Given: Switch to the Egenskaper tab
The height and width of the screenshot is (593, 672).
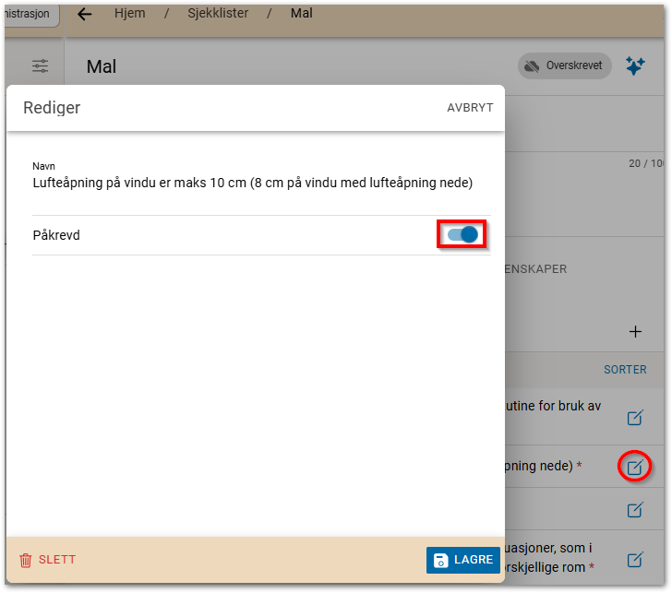Looking at the screenshot, I should pos(533,269).
